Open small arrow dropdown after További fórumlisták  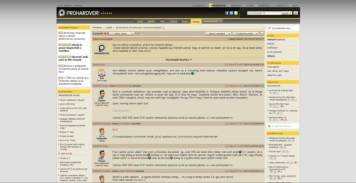(262, 34)
